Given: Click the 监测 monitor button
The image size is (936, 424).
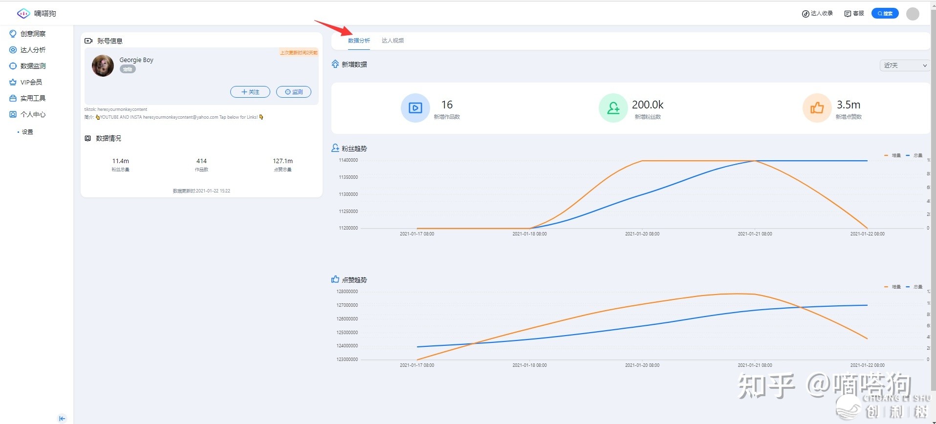Looking at the screenshot, I should pos(294,92).
